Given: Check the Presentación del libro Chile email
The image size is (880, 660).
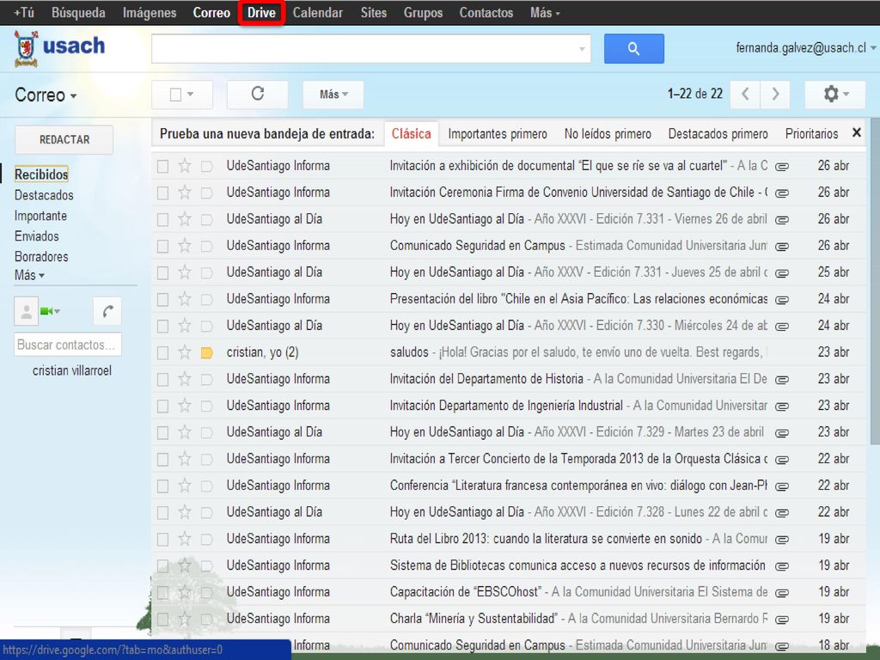Looking at the screenshot, I should coord(162,300).
